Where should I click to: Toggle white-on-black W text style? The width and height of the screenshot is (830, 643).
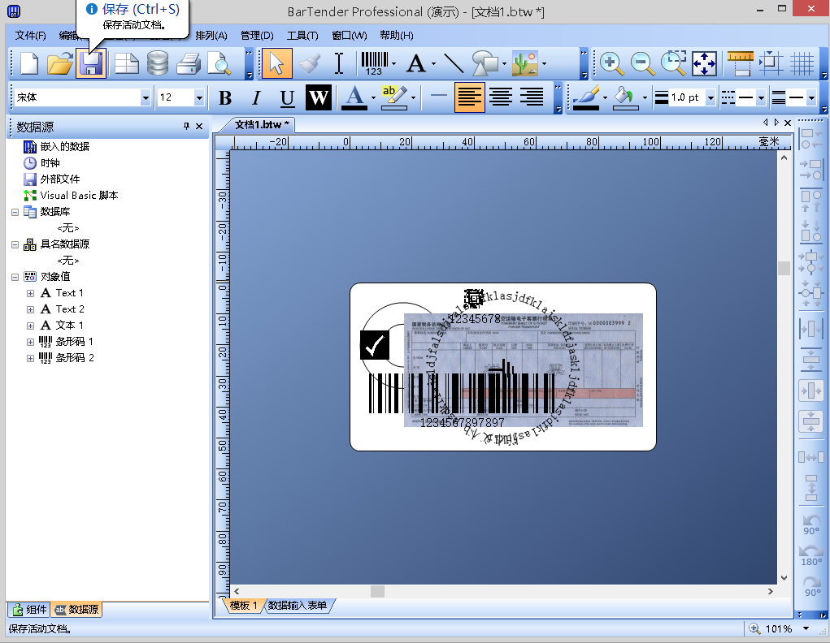click(x=319, y=97)
